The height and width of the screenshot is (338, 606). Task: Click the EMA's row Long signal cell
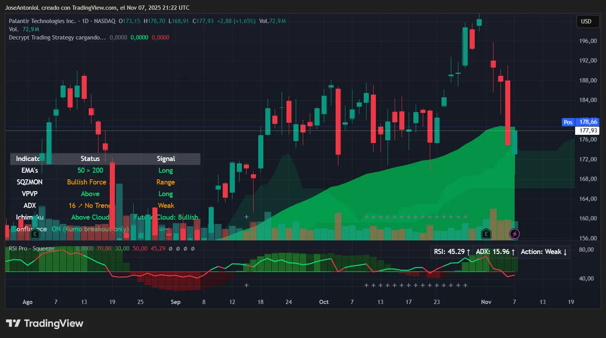point(166,170)
